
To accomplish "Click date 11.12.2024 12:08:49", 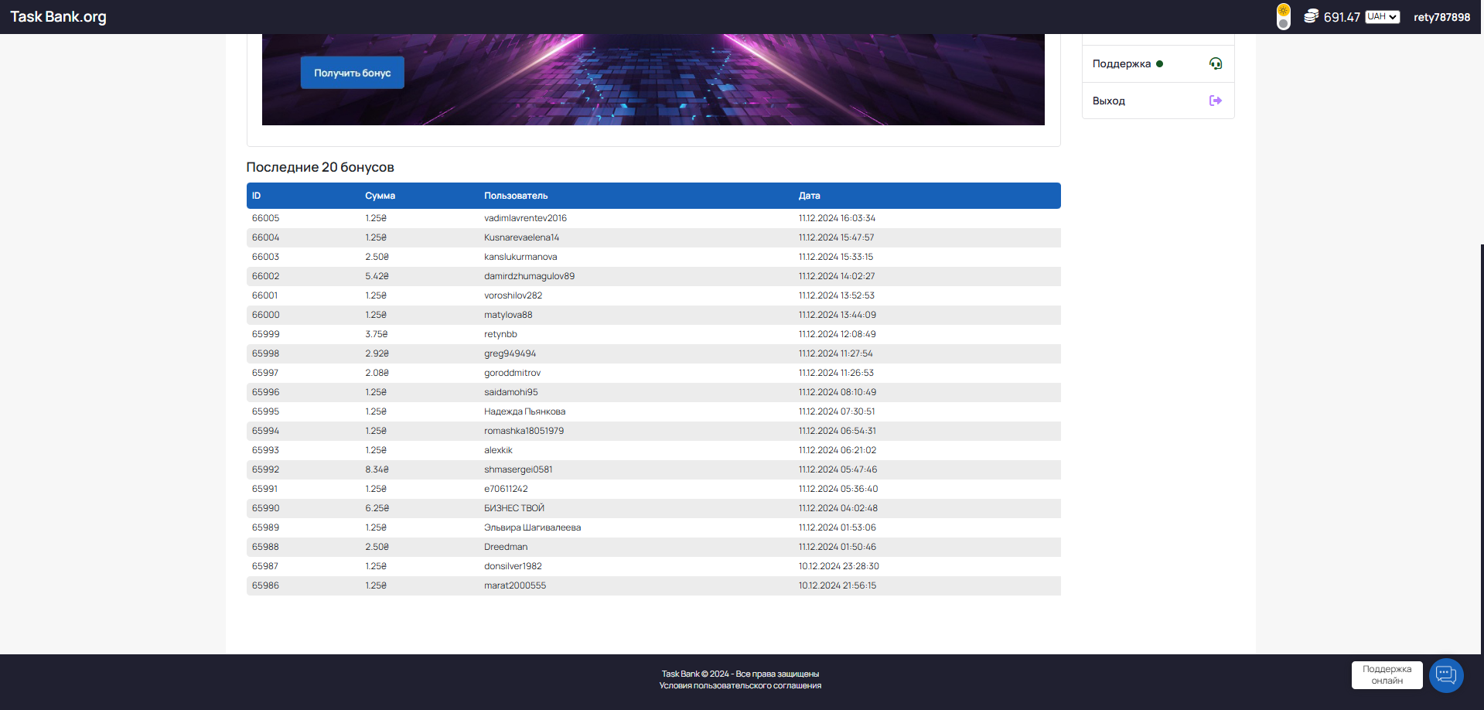I will pyautogui.click(x=837, y=334).
